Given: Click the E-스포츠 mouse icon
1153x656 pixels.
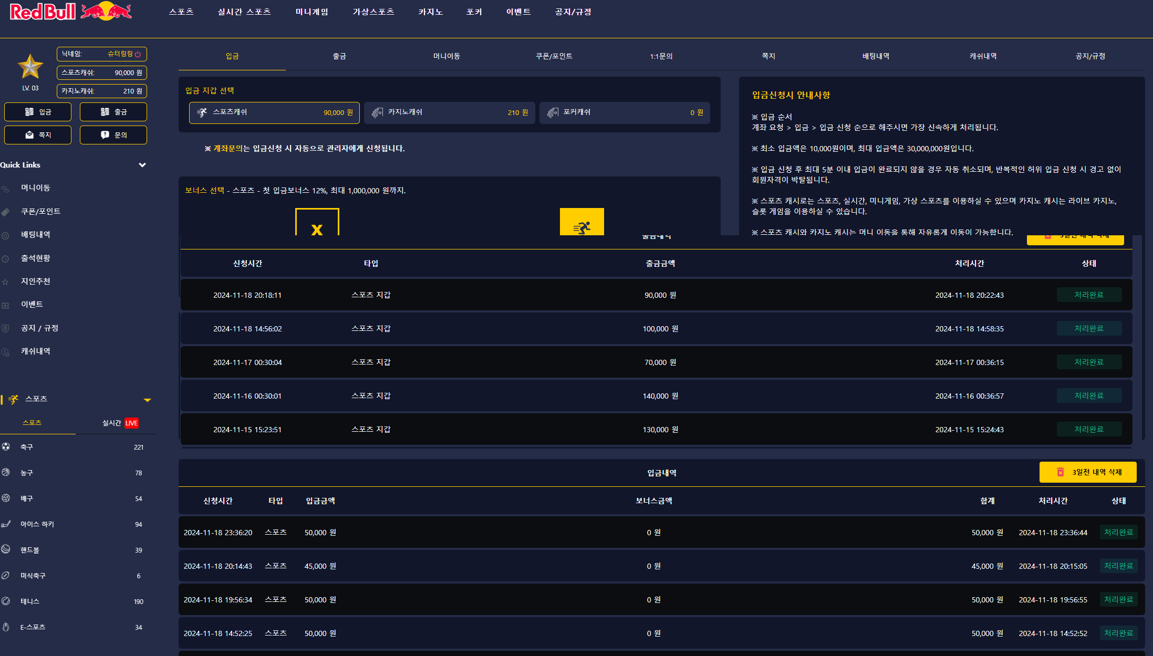Looking at the screenshot, I should 6,627.
